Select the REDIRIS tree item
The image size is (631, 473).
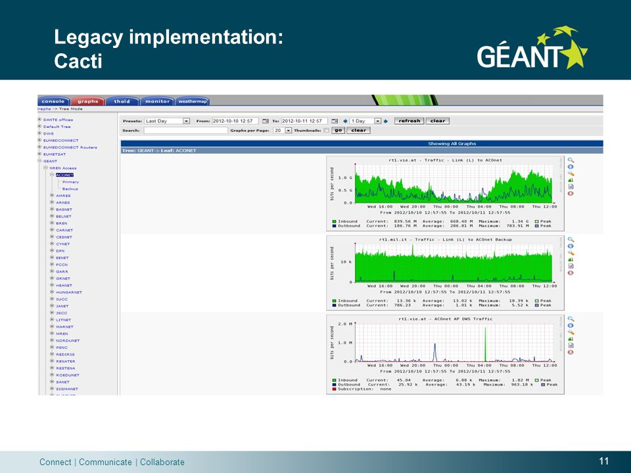click(x=65, y=354)
